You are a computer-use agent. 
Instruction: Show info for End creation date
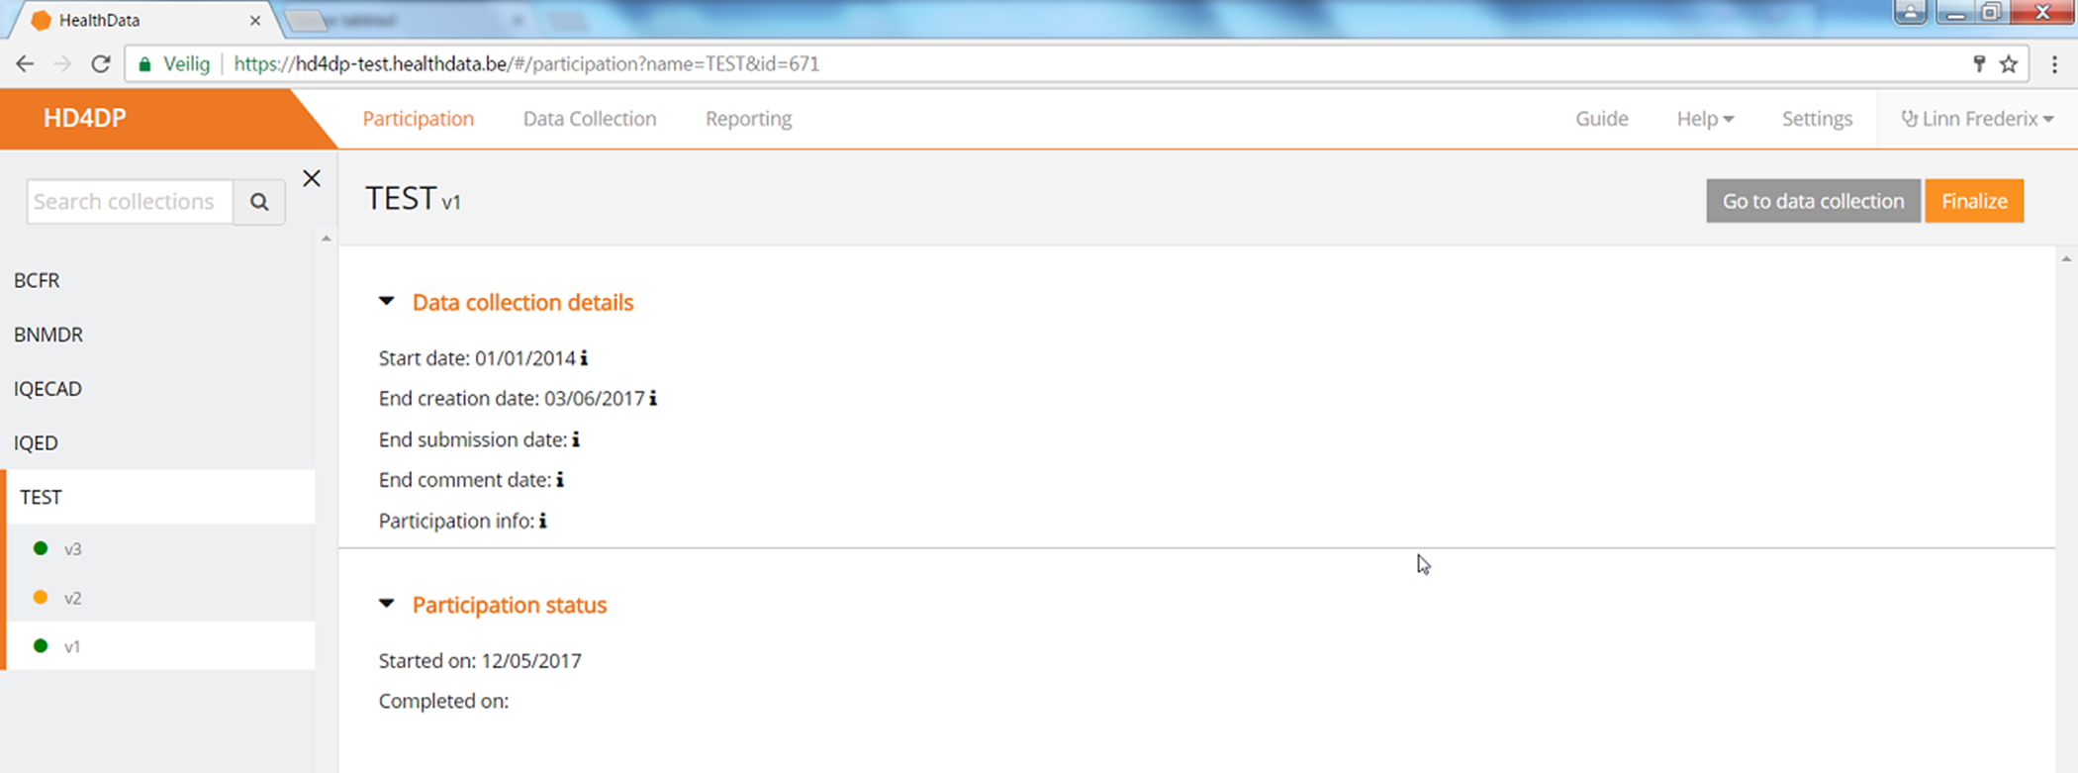653,398
